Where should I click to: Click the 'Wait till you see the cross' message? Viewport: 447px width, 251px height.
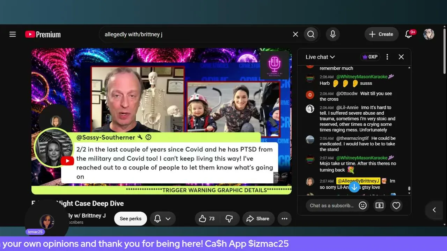coord(356,96)
